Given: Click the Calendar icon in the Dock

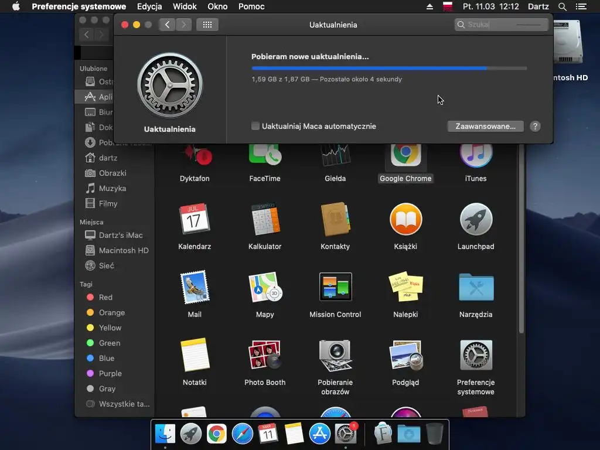Looking at the screenshot, I should 268,434.
